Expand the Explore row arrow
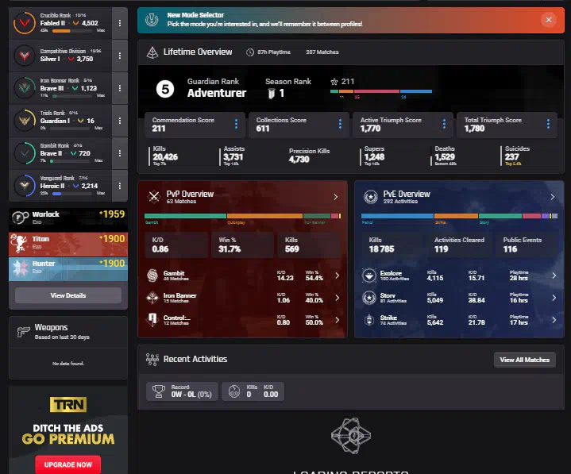The image size is (571, 474). [554, 276]
